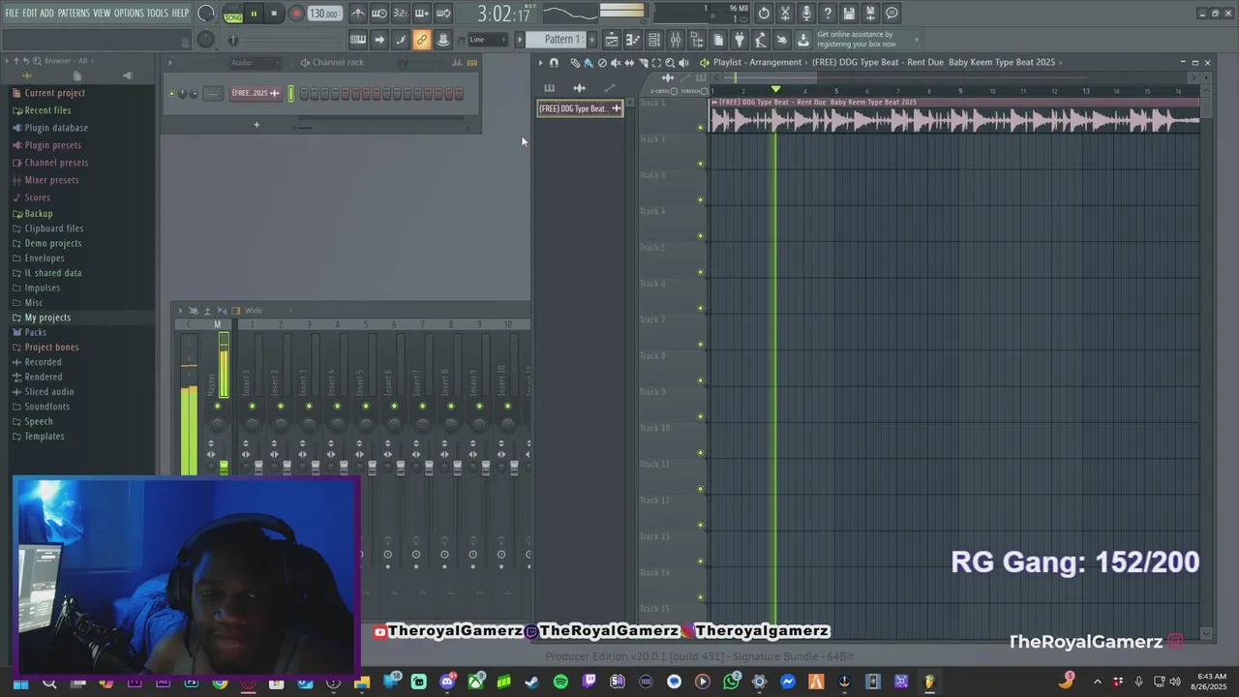
Task: Mute the (FREE) DDG channel LED
Action: click(171, 94)
